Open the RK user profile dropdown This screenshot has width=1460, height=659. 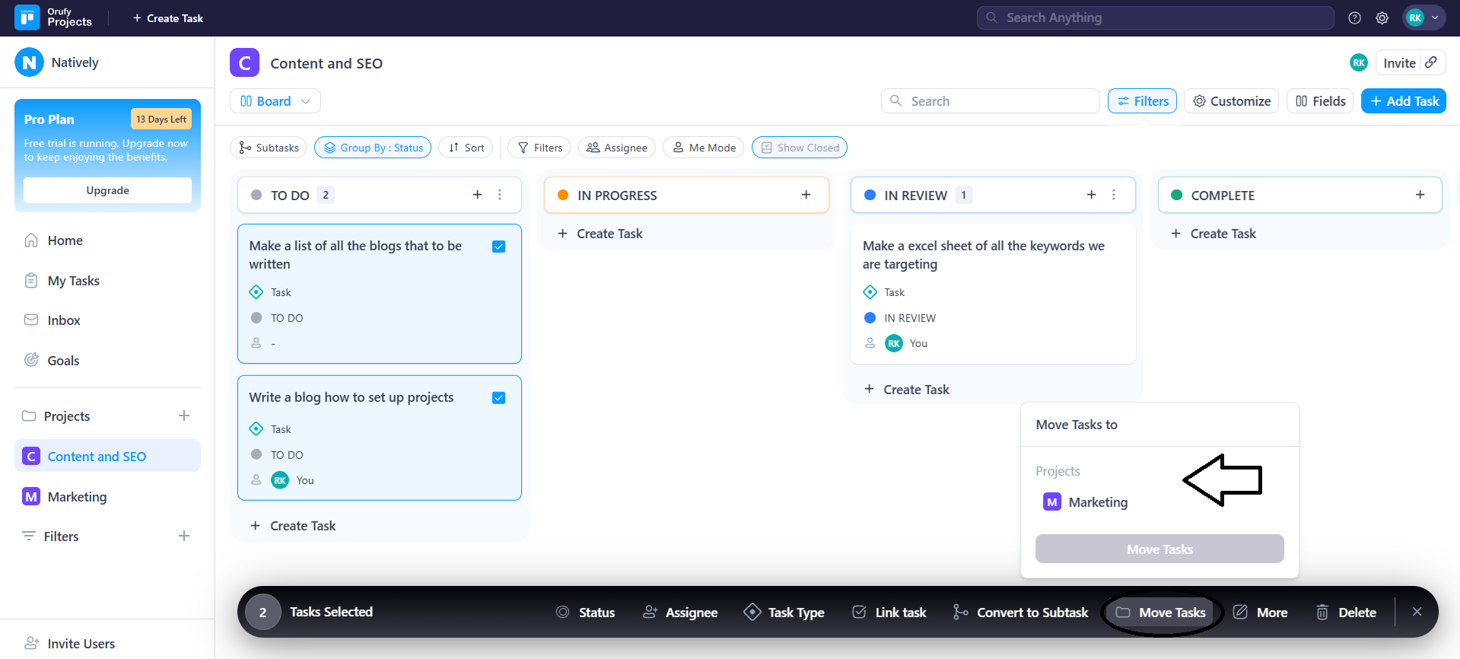coord(1423,18)
